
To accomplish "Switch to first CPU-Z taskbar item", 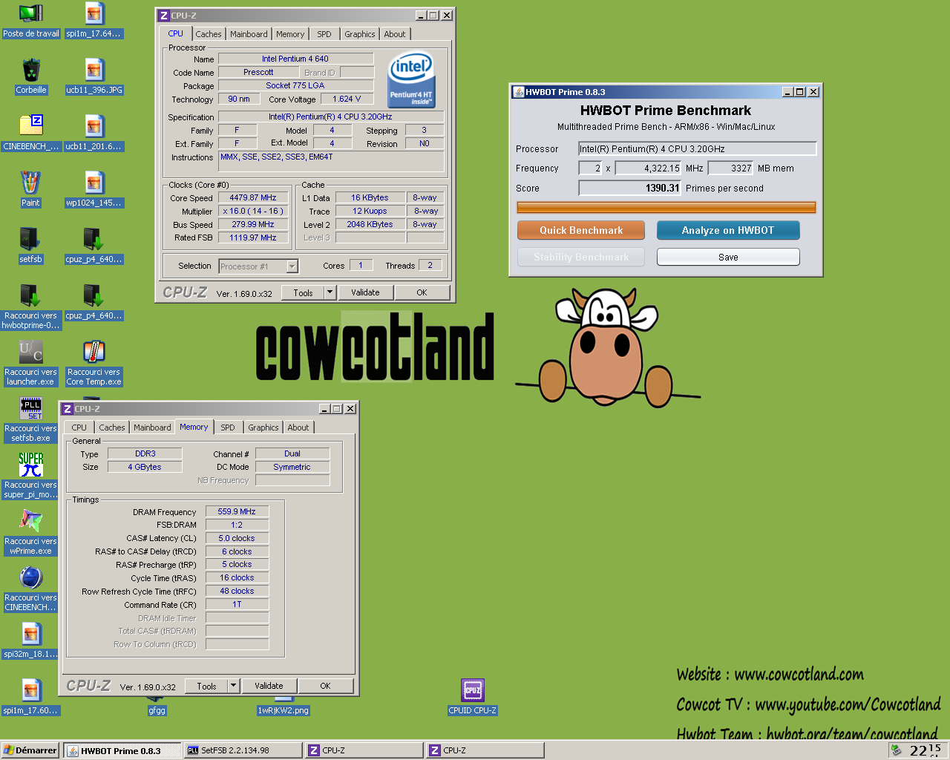I will [x=364, y=750].
